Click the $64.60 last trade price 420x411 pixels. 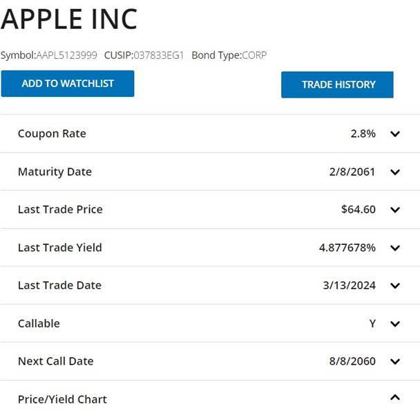pyautogui.click(x=359, y=210)
